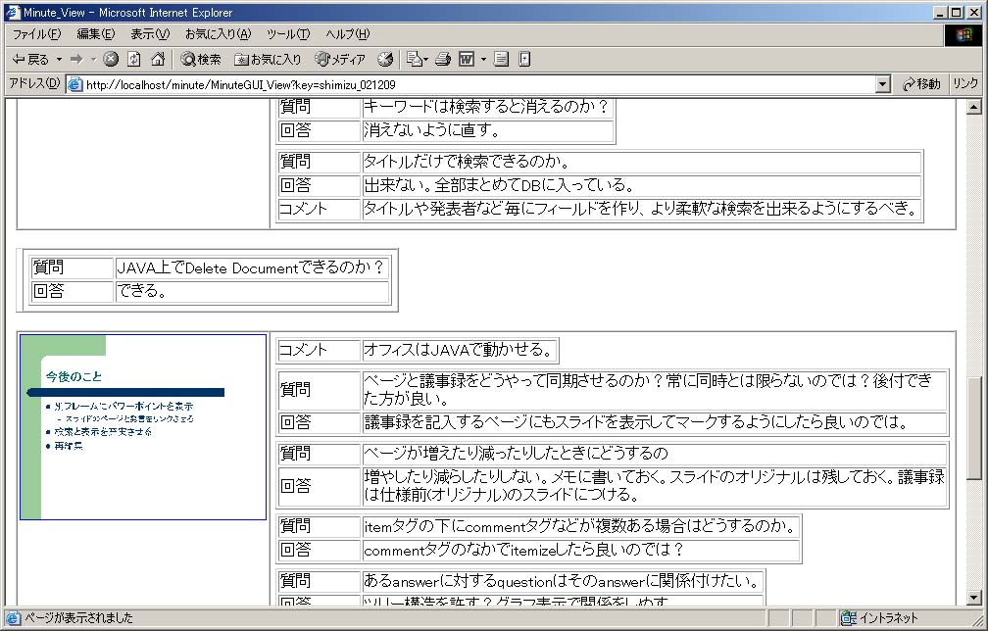The image size is (988, 631).
Task: Click cell JAVA上でDelete Documentできるのか？
Action: (x=252, y=267)
